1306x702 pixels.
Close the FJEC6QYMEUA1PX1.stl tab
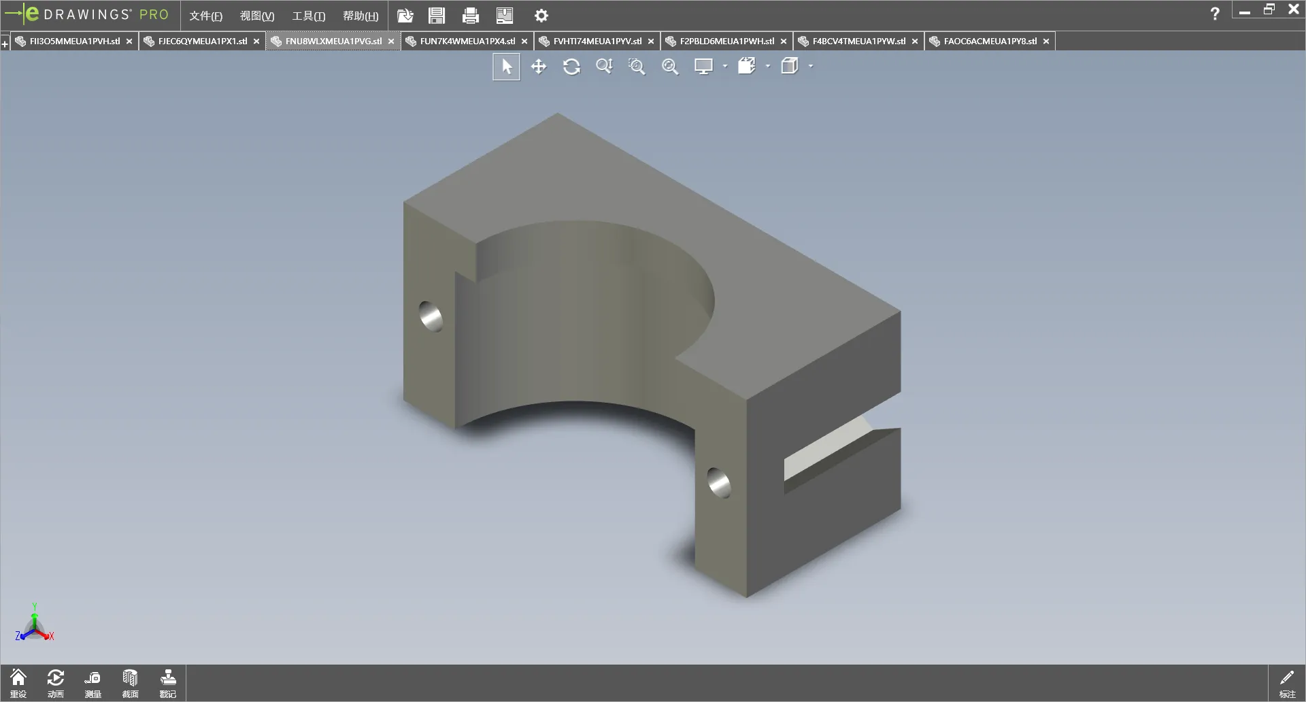pos(256,41)
